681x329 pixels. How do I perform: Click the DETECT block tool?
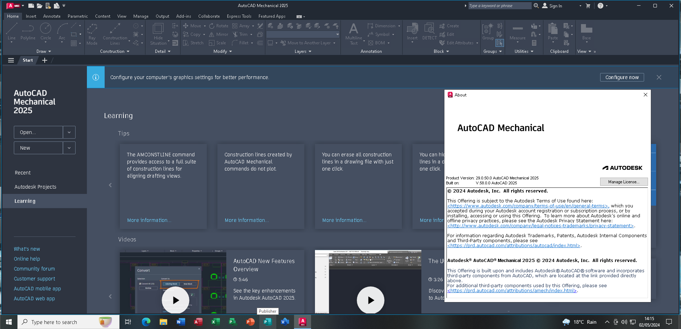point(430,31)
